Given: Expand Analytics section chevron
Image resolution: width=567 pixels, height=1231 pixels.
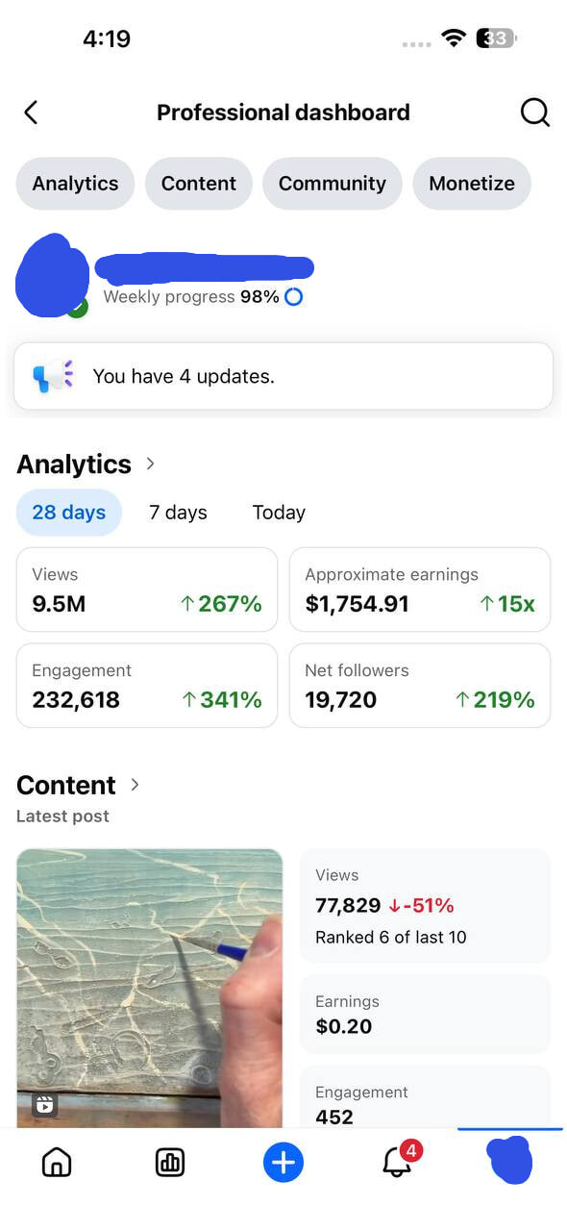Looking at the screenshot, I should (x=150, y=464).
